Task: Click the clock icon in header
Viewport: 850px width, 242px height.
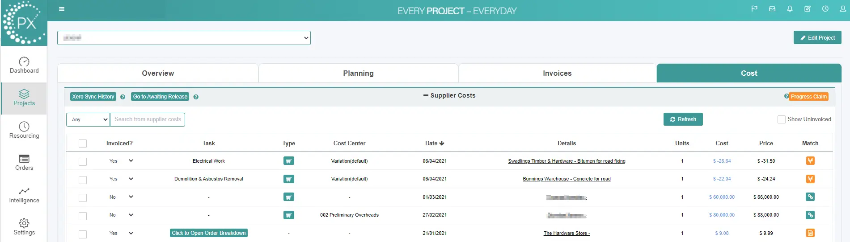Action: 825,9
